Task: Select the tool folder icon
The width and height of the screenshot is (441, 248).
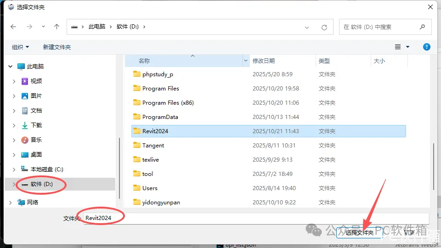Action: click(137, 174)
